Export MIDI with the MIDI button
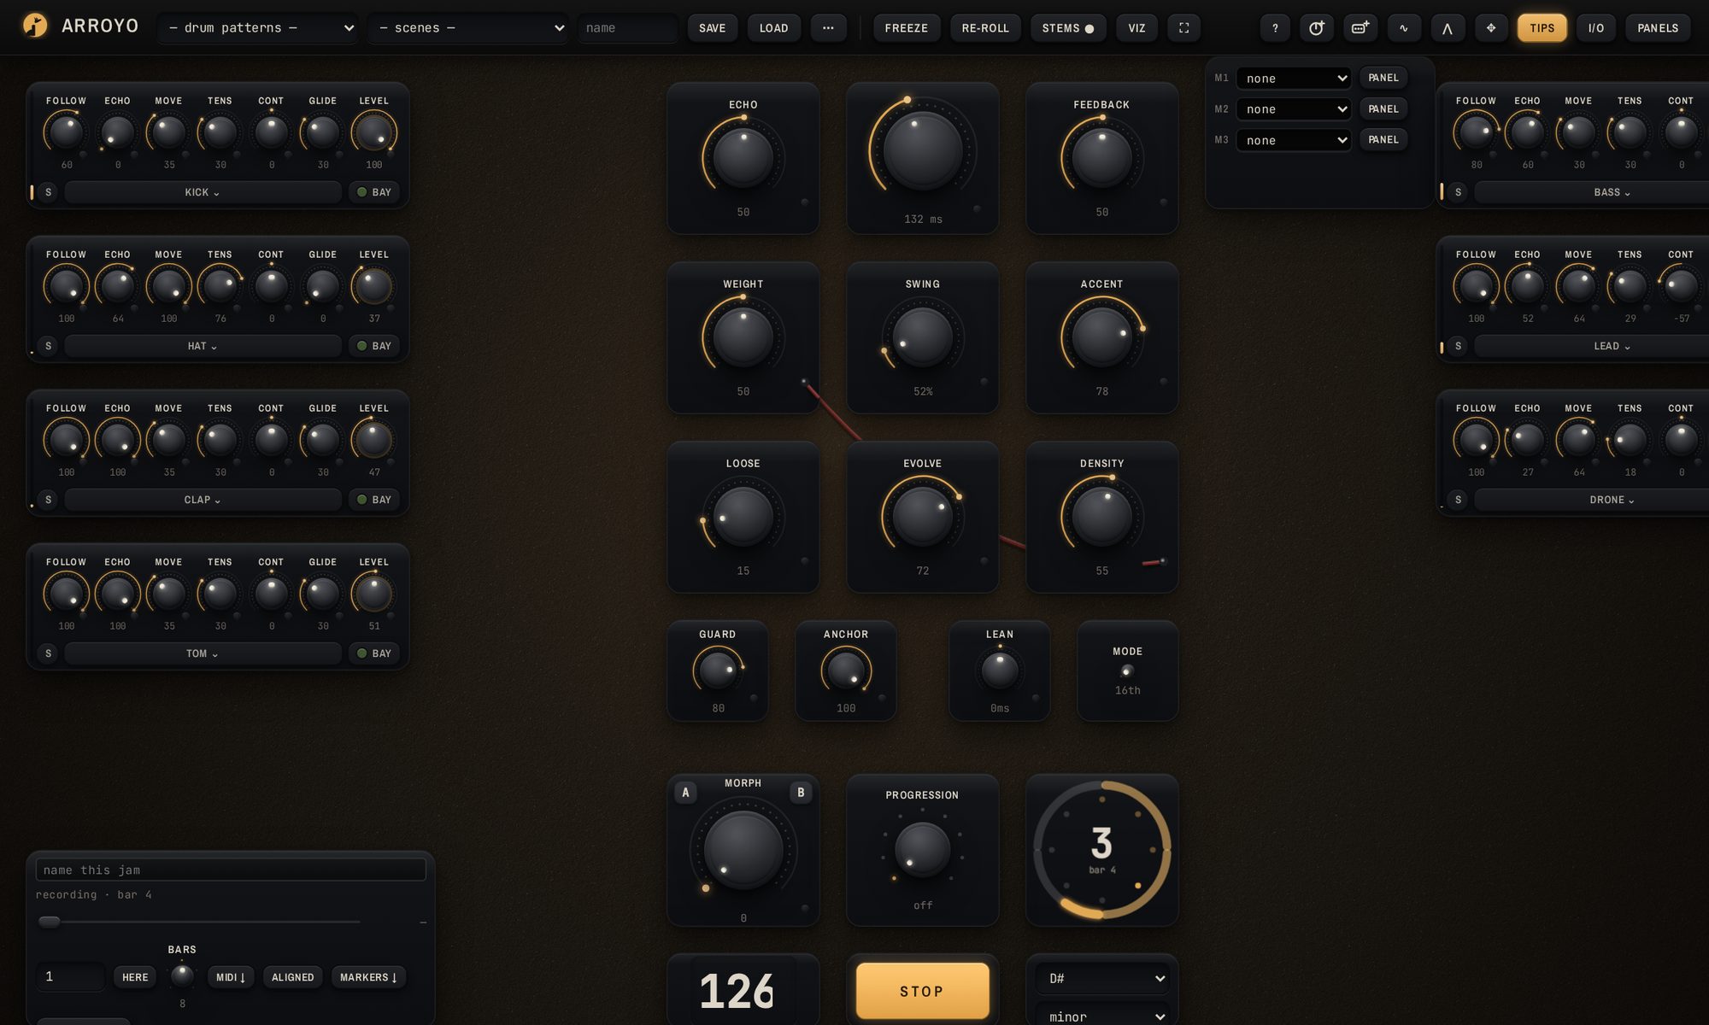 pyautogui.click(x=231, y=977)
